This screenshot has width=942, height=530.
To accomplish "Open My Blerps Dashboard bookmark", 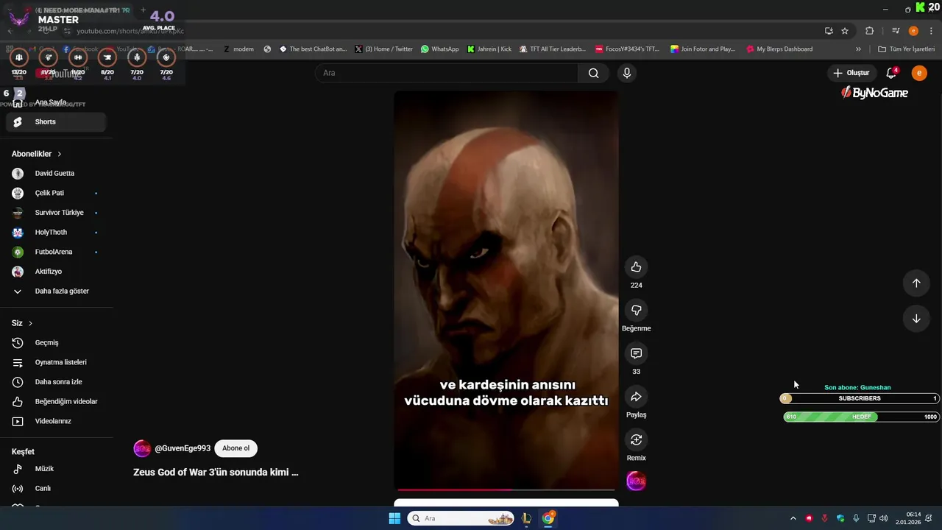I will 779,49.
